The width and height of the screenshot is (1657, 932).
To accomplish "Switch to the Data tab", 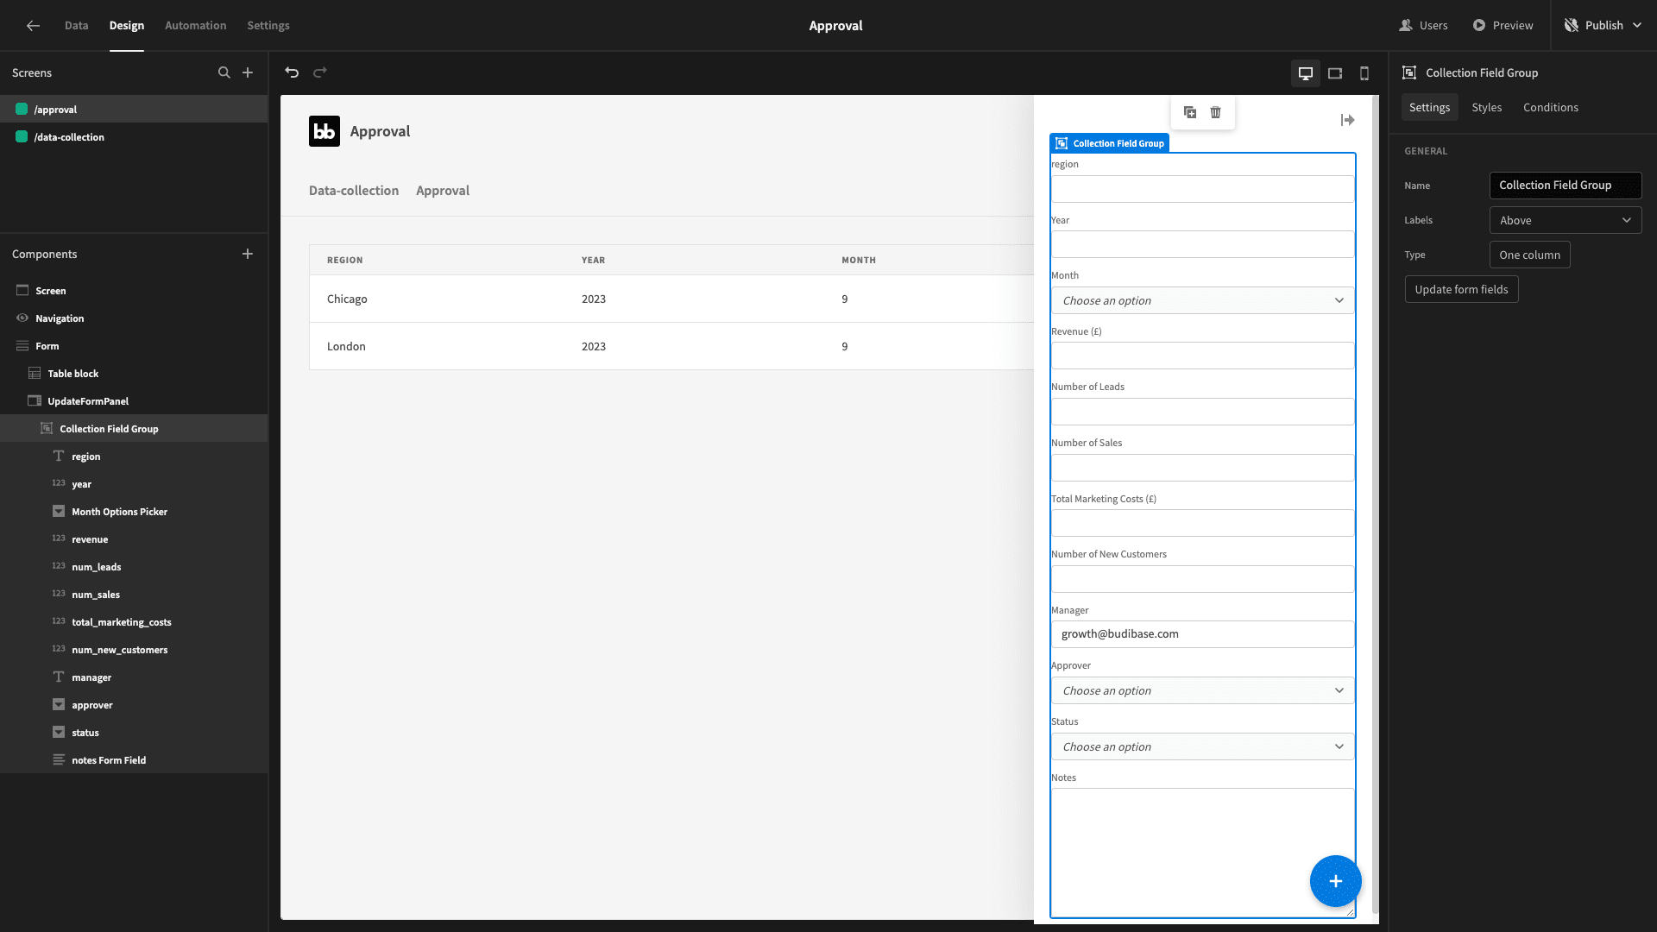I will (76, 26).
